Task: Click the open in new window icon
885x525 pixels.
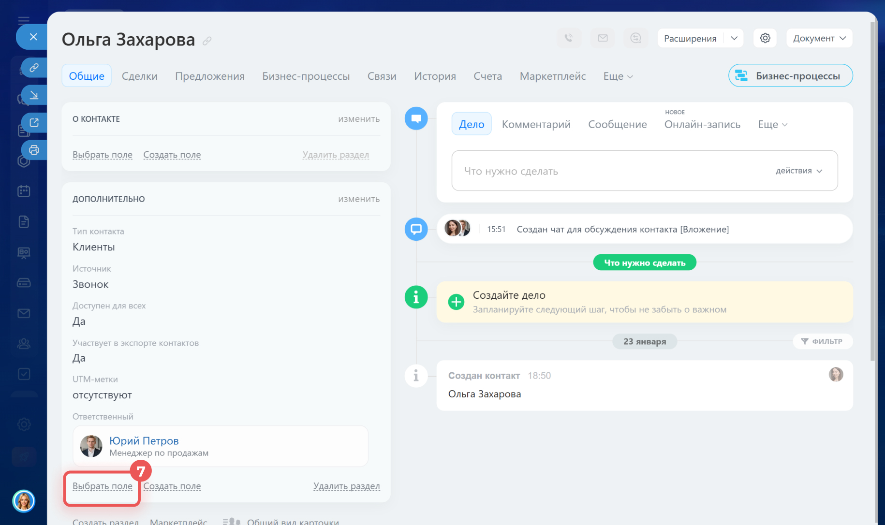Action: click(34, 122)
